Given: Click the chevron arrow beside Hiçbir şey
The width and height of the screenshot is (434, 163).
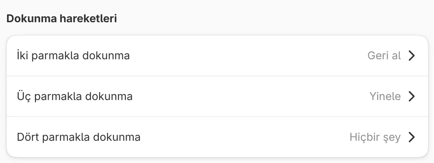Looking at the screenshot, I should tap(412, 137).
